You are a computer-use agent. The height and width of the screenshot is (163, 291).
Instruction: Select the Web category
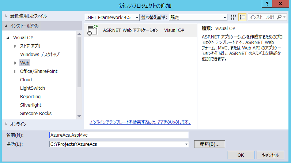[x=25, y=63]
